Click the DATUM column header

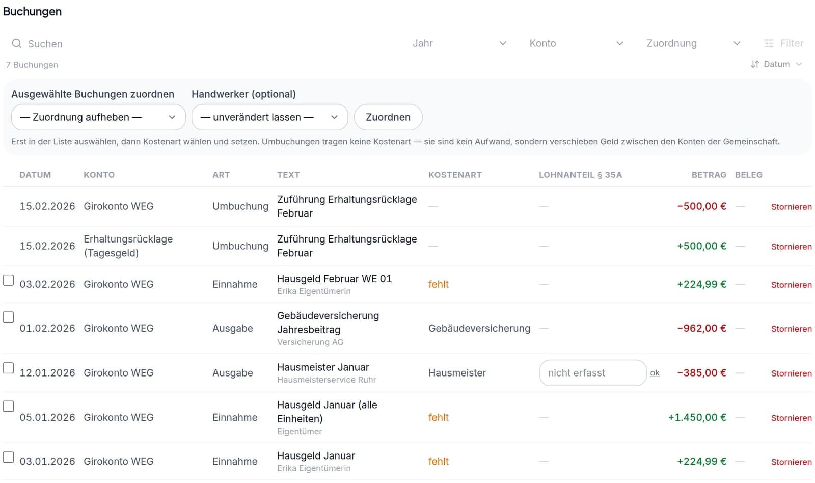click(x=35, y=175)
